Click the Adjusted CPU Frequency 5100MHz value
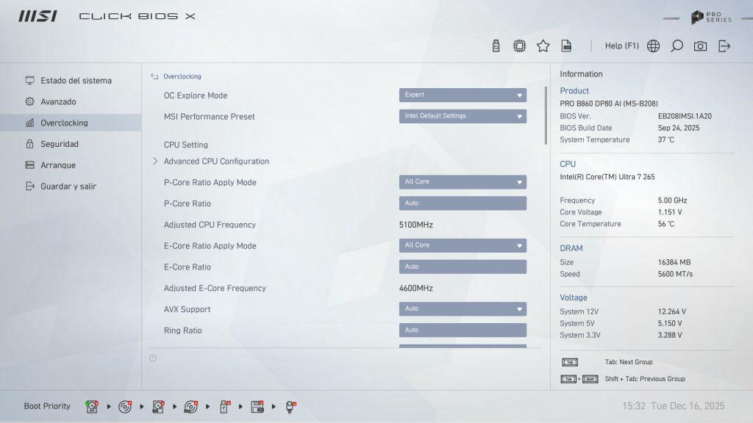Viewport: 753px width, 423px height. [x=416, y=225]
